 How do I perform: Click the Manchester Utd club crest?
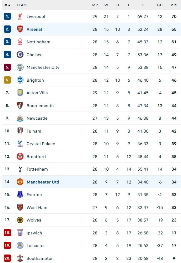pyautogui.click(x=19, y=182)
